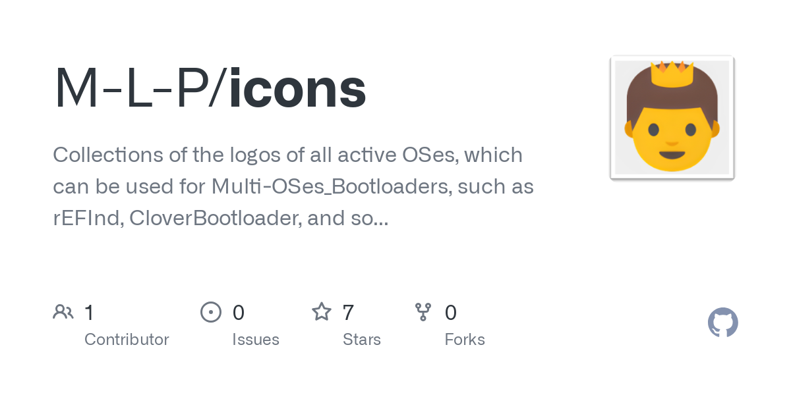Click the Contributors people icon

63,311
